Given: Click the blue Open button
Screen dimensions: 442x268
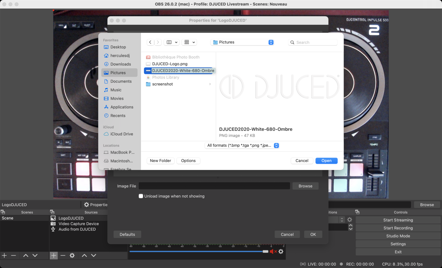Looking at the screenshot, I should click(326, 161).
